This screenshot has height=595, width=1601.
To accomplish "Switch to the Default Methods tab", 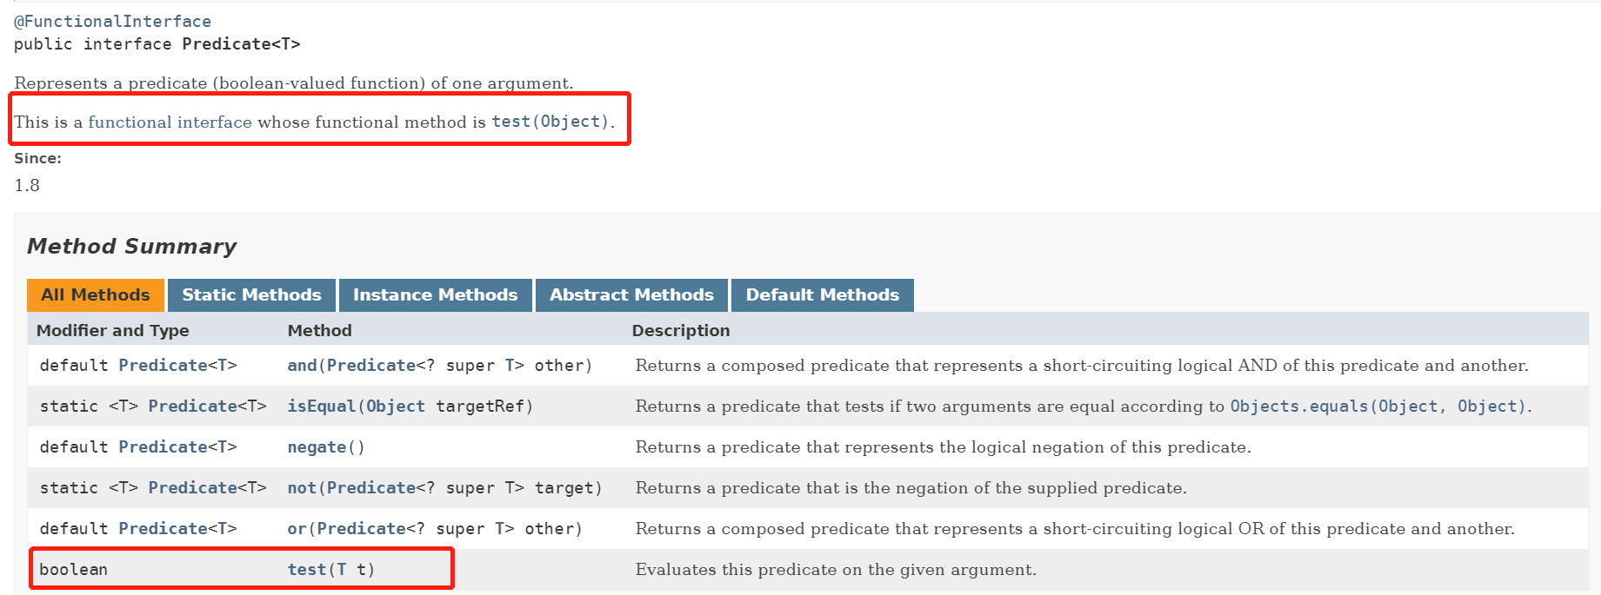I will (x=822, y=295).
